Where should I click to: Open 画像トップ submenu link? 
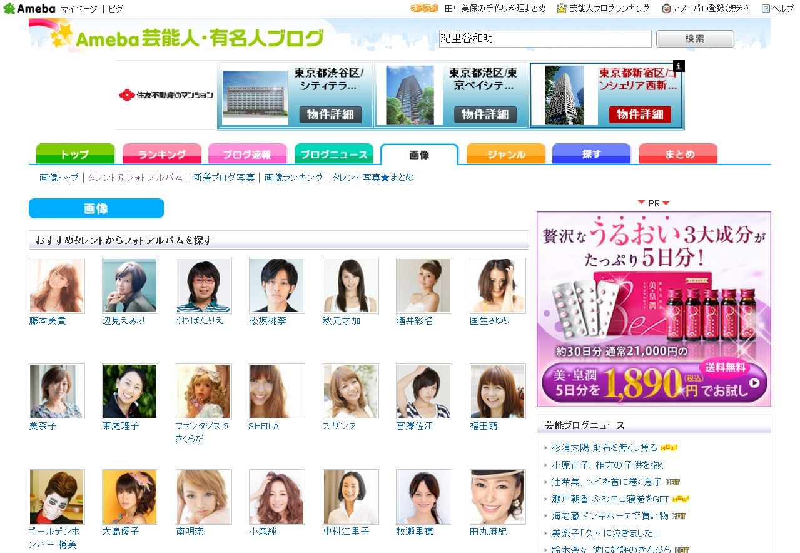[x=59, y=178]
